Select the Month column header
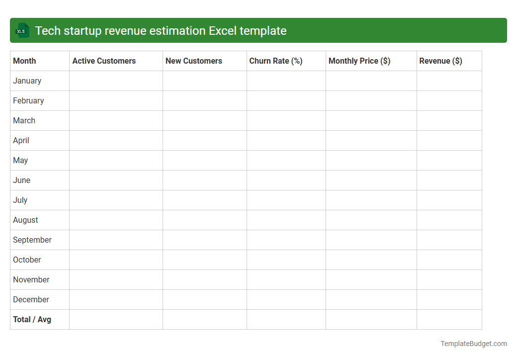 [24, 61]
